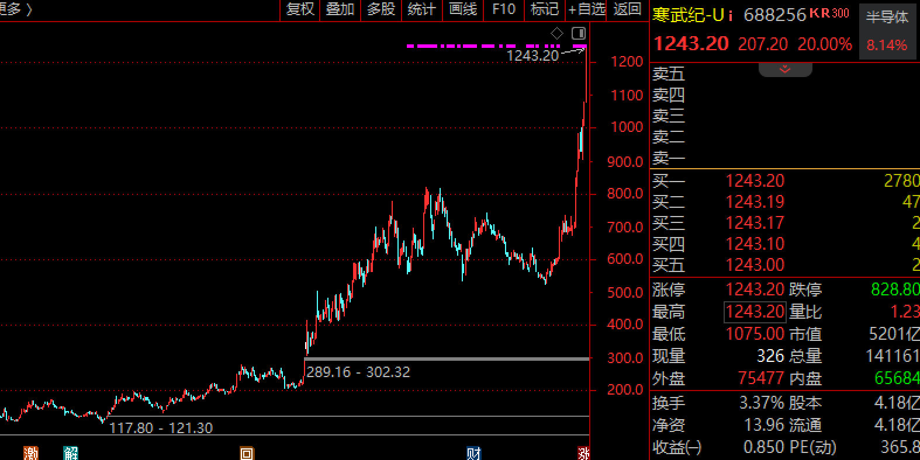Click the 内盘 value 65684
920x460 pixels.
point(897,378)
